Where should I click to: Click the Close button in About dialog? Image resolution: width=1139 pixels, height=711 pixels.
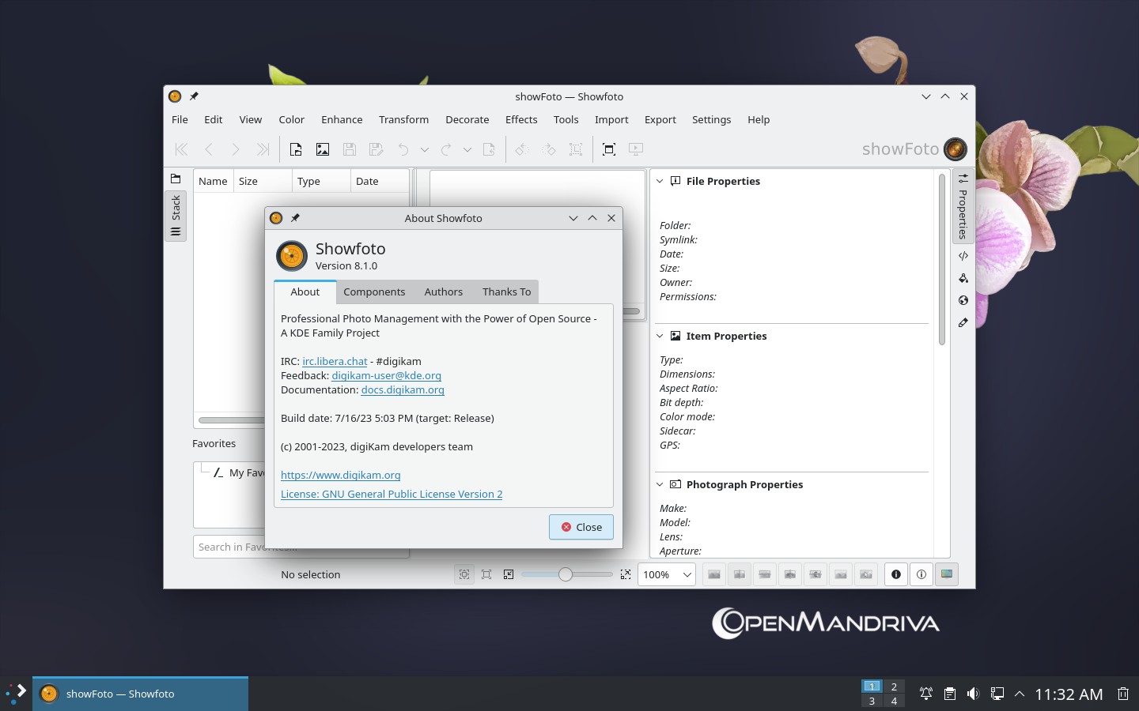click(581, 527)
